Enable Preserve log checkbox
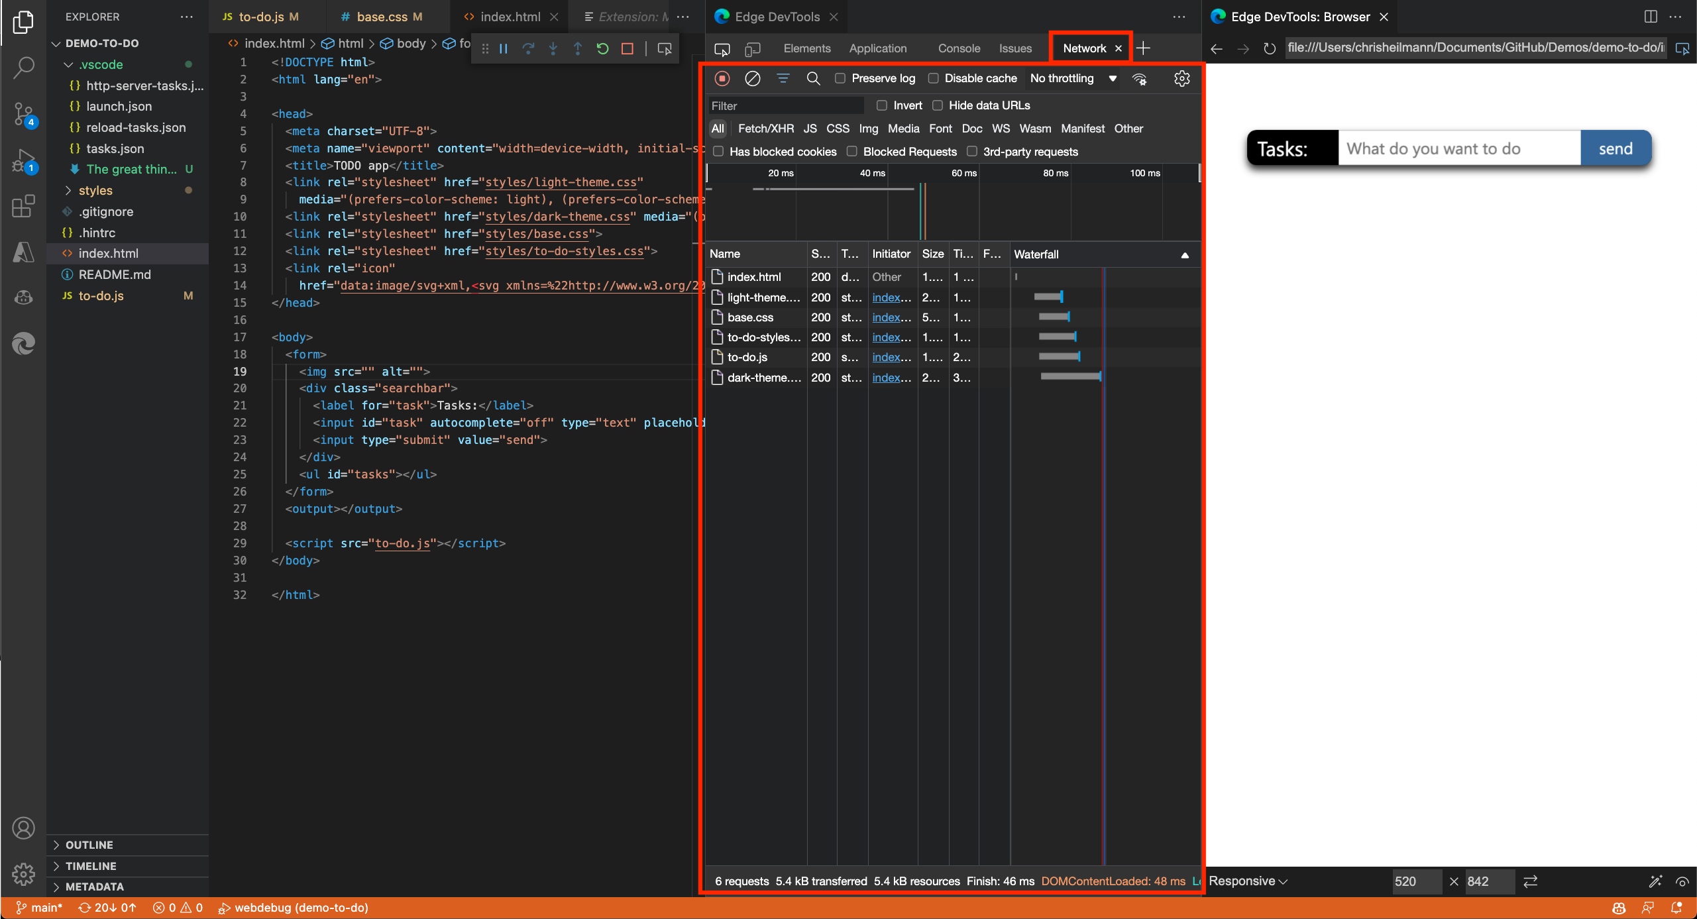 pyautogui.click(x=838, y=78)
